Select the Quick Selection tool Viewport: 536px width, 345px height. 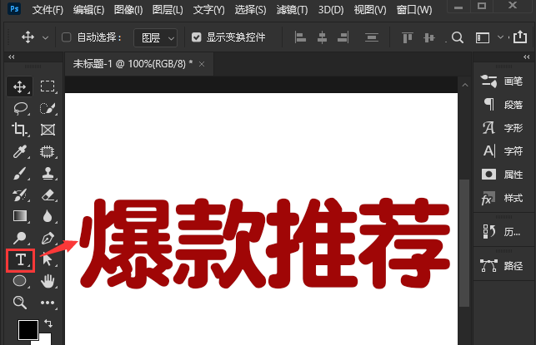(48, 108)
